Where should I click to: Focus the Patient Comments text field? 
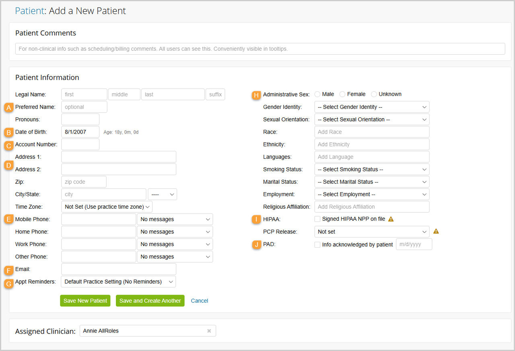(x=260, y=49)
